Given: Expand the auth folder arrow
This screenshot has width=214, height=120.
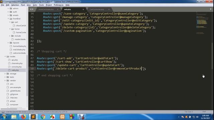Looking at the screenshot, I should tap(8, 12).
